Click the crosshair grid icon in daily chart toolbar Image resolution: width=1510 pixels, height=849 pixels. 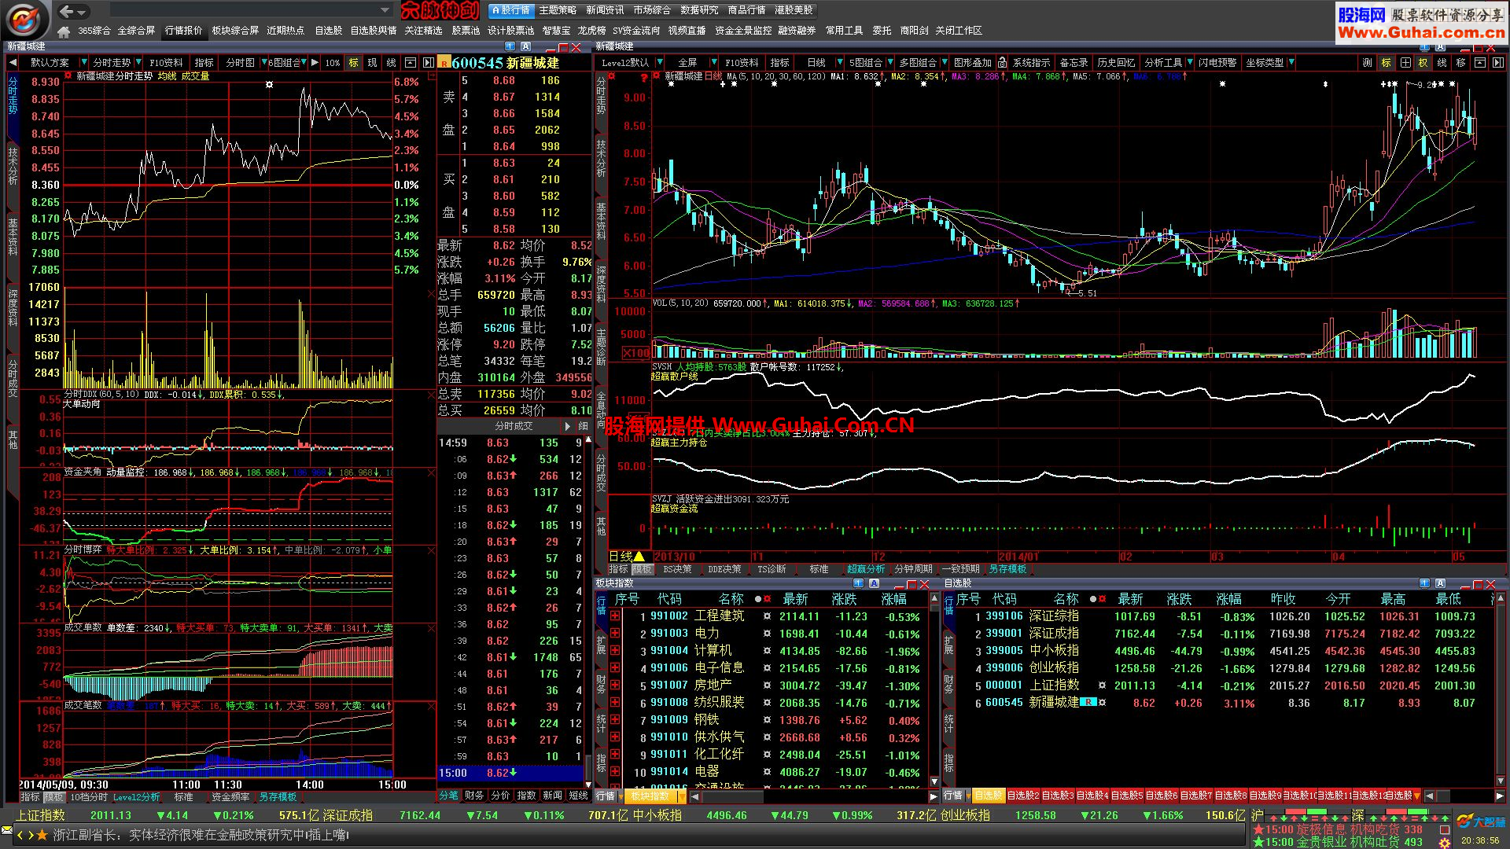click(x=1405, y=62)
